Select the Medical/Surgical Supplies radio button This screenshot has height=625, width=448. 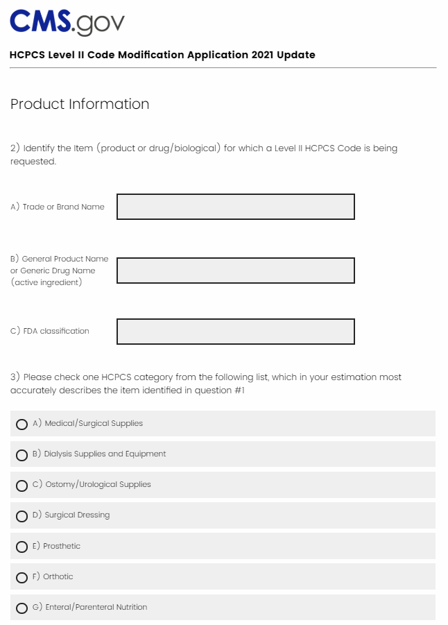[x=21, y=424]
